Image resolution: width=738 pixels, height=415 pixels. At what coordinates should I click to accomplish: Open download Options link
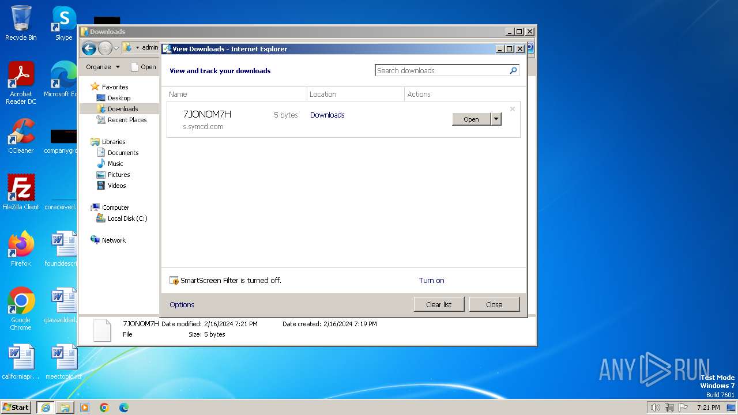182,304
